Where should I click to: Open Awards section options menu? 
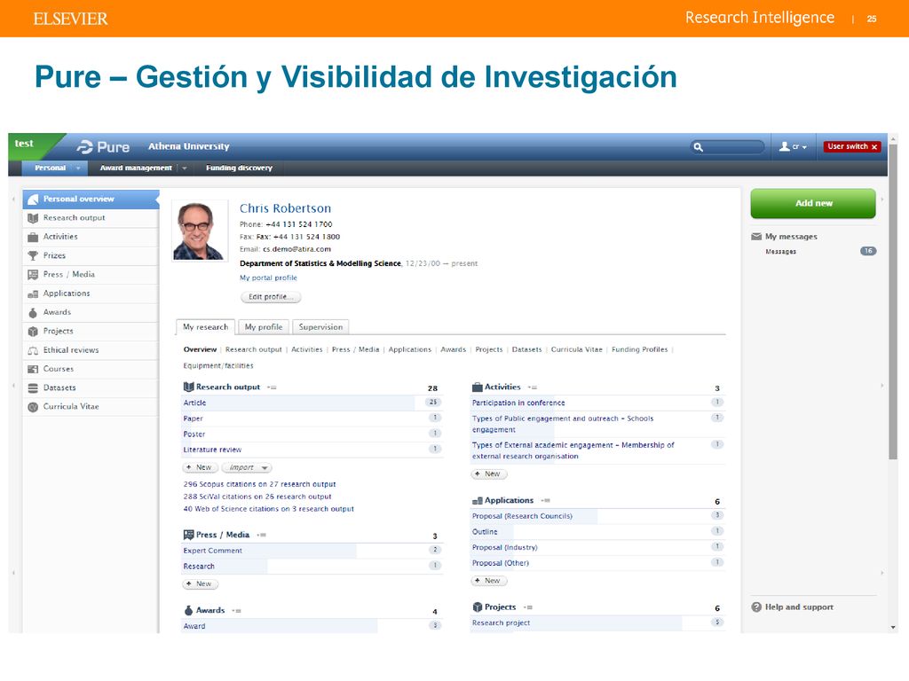(236, 611)
